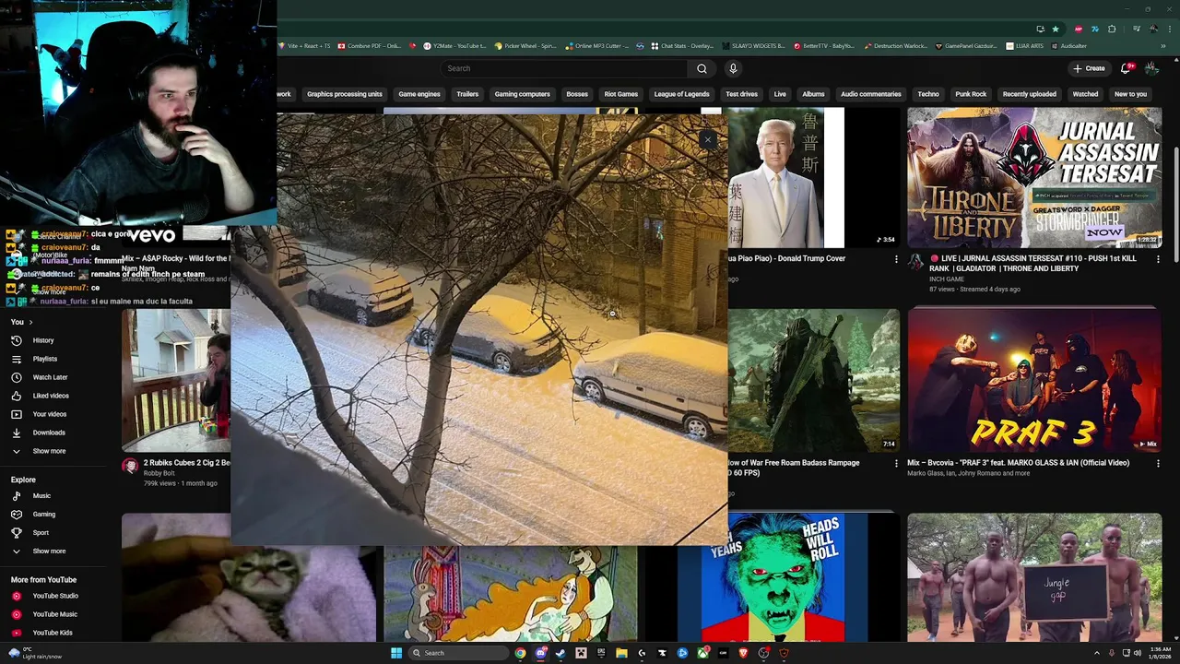Activate voice search microphone icon
1180x664 pixels.
click(x=733, y=68)
